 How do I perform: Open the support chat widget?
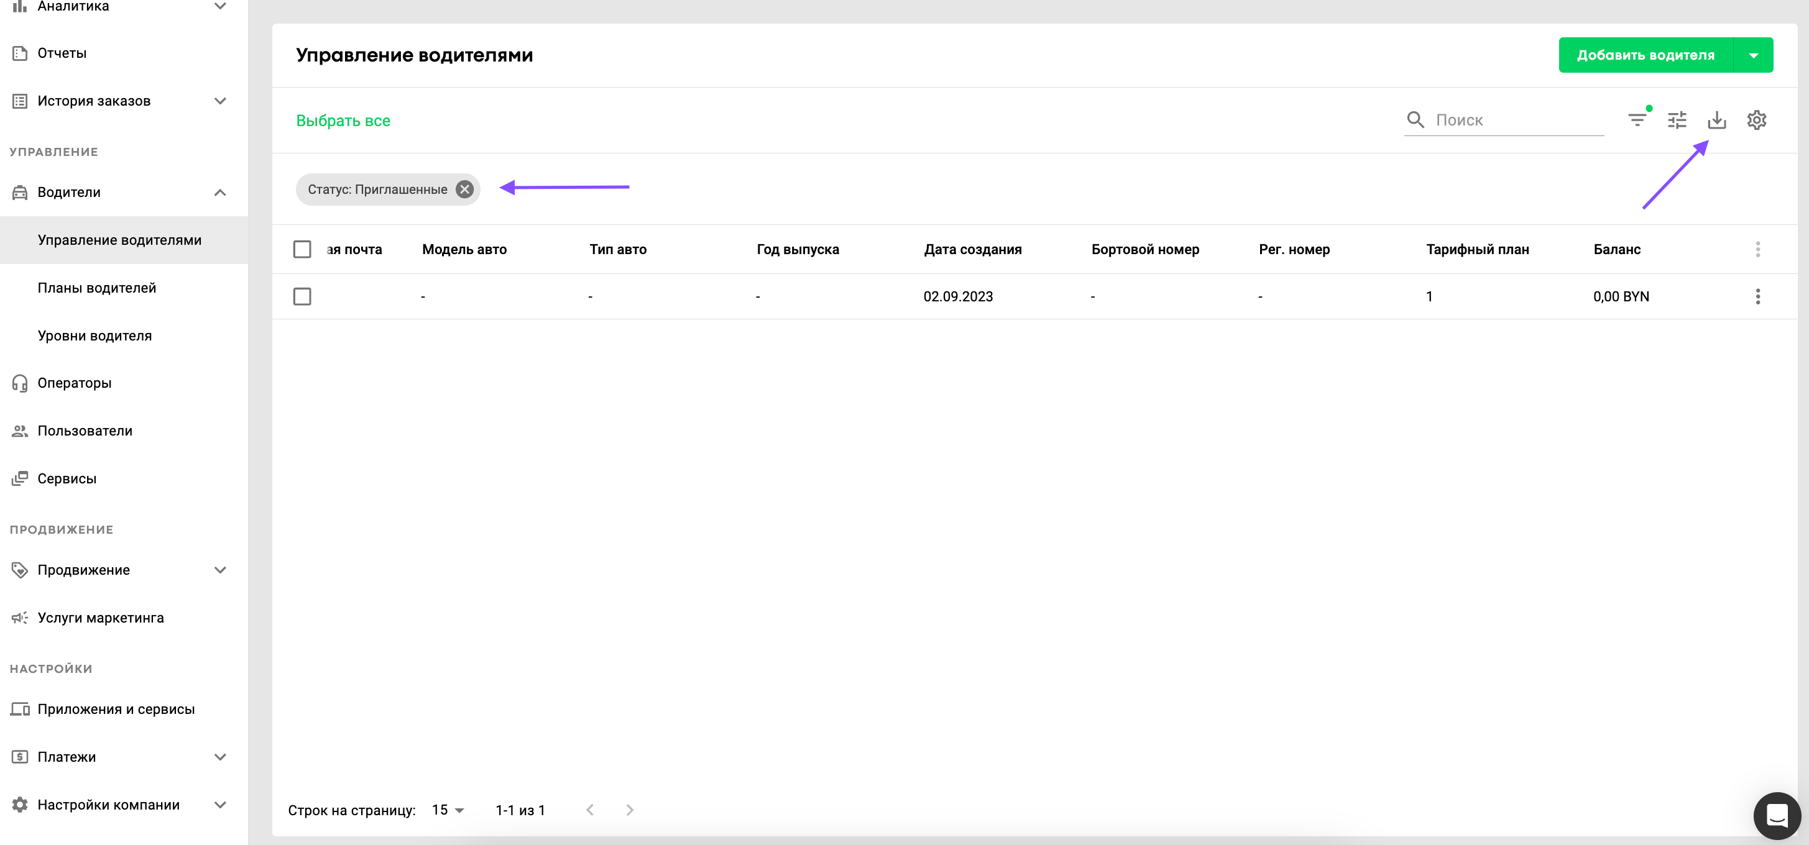[x=1777, y=816]
